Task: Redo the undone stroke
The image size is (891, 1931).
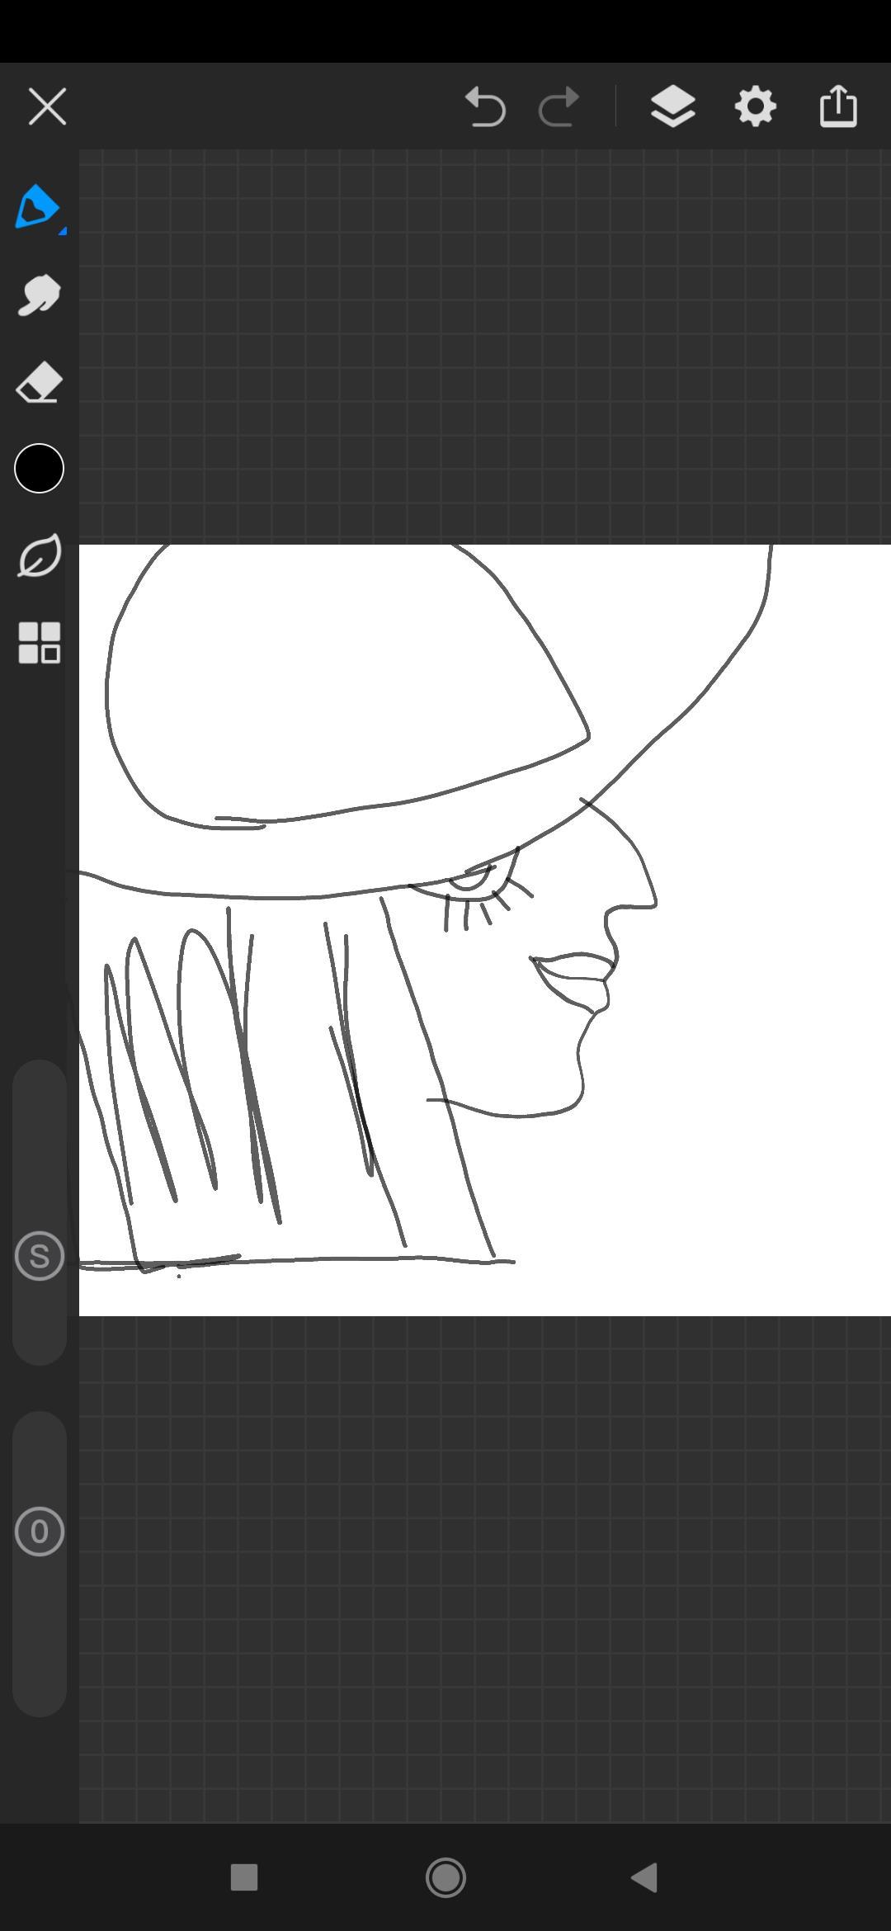Action: (559, 107)
